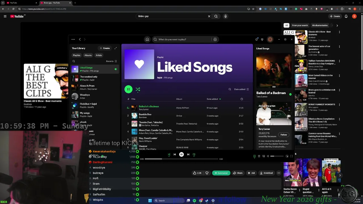The height and width of the screenshot is (204, 363).
Task: Start YouTube voice search microphone
Action: 225,16
